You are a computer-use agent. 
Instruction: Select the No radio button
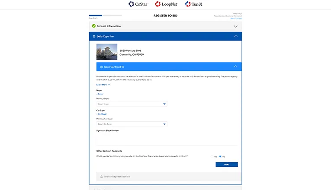(x=220, y=156)
